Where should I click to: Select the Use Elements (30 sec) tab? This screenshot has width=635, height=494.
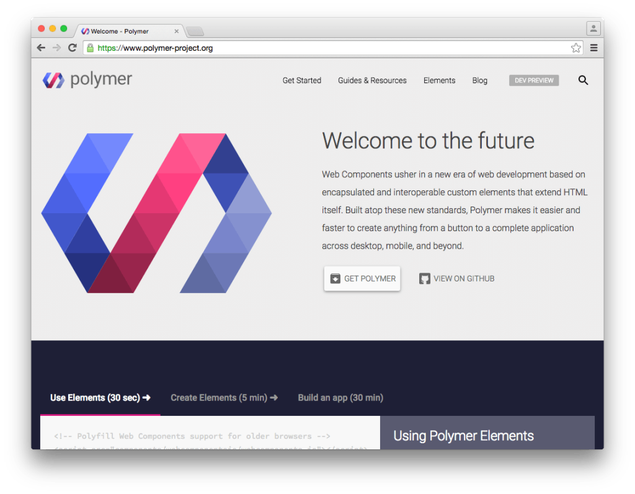tap(99, 397)
